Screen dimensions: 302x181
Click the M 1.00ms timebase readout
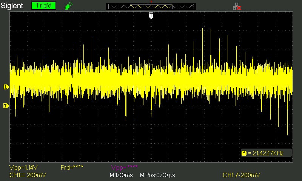tap(121, 175)
